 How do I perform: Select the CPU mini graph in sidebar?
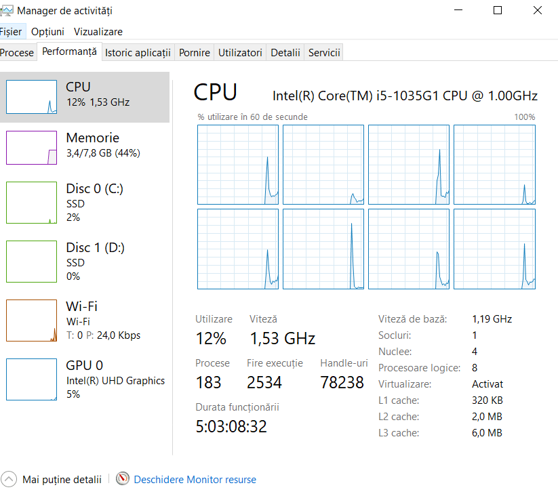click(x=31, y=97)
